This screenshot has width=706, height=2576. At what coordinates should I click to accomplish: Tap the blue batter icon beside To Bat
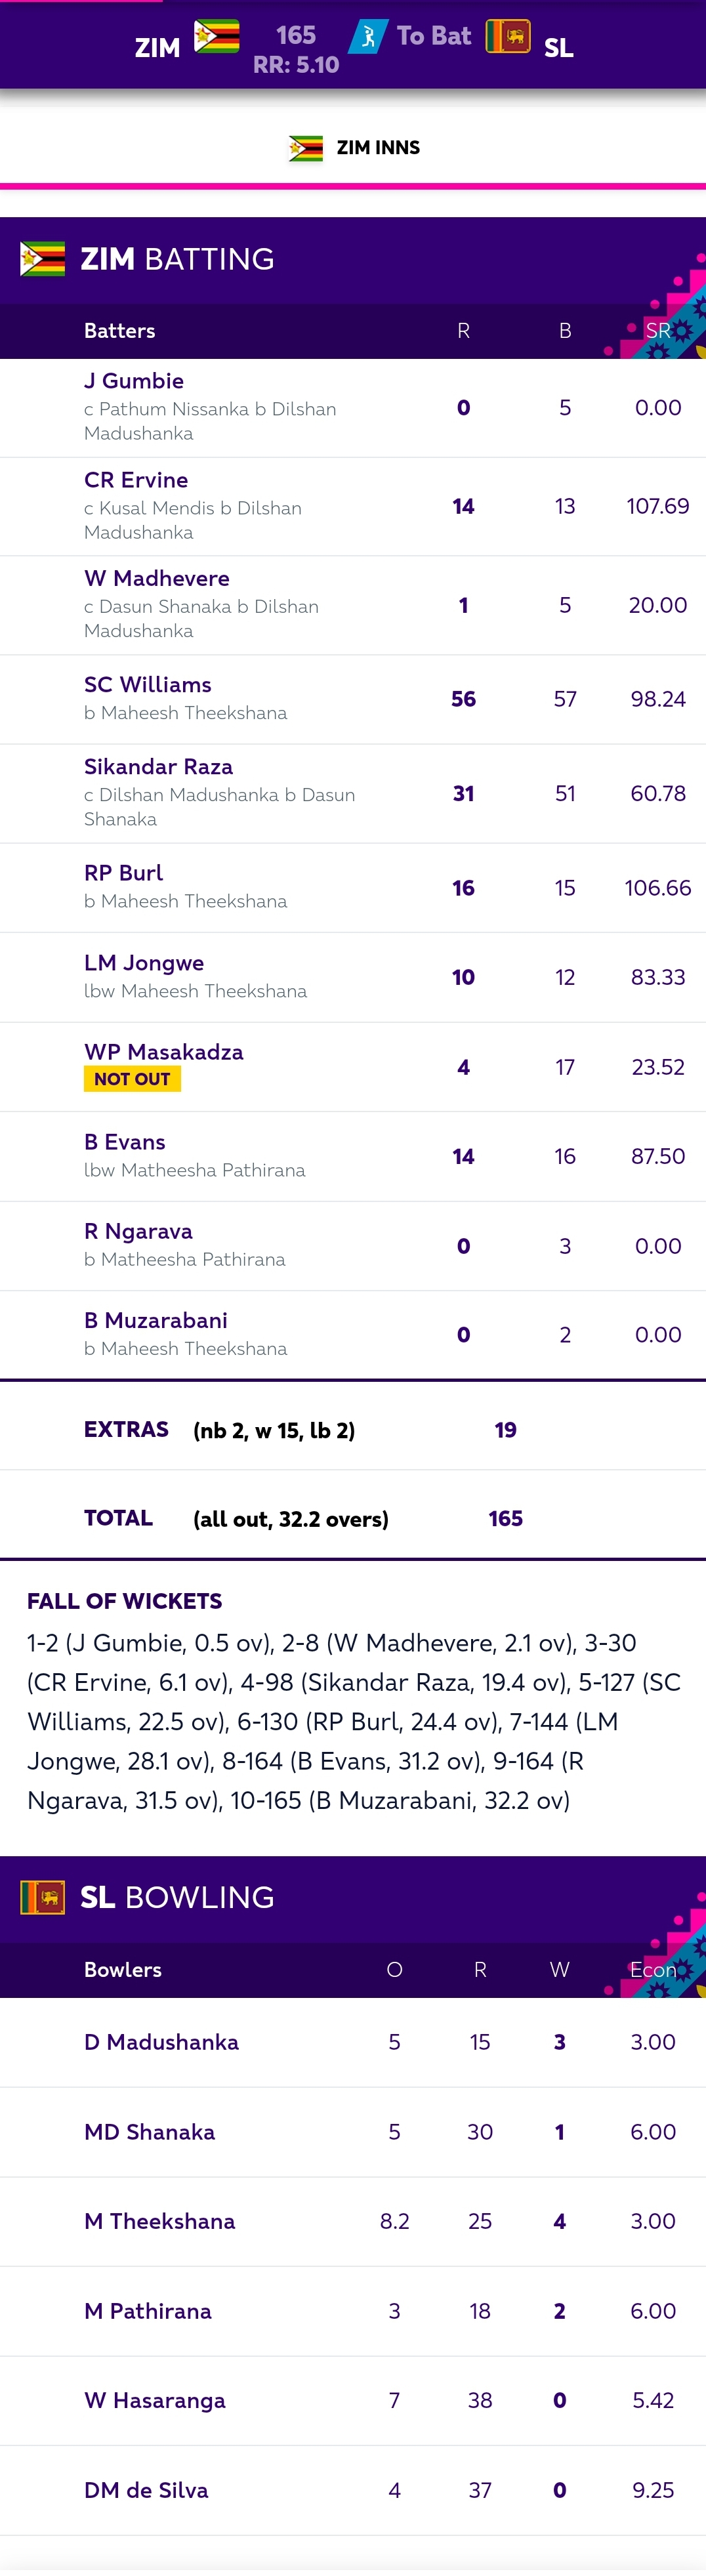pos(368,36)
